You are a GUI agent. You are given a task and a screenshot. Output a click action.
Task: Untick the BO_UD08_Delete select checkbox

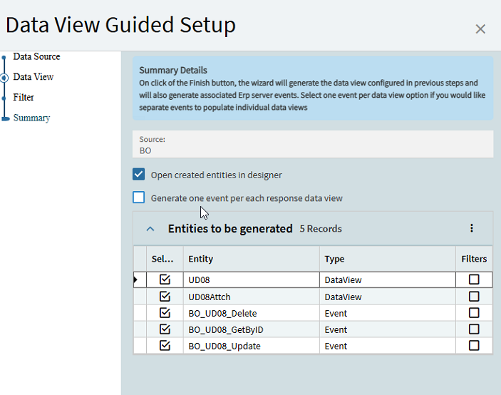tap(165, 313)
